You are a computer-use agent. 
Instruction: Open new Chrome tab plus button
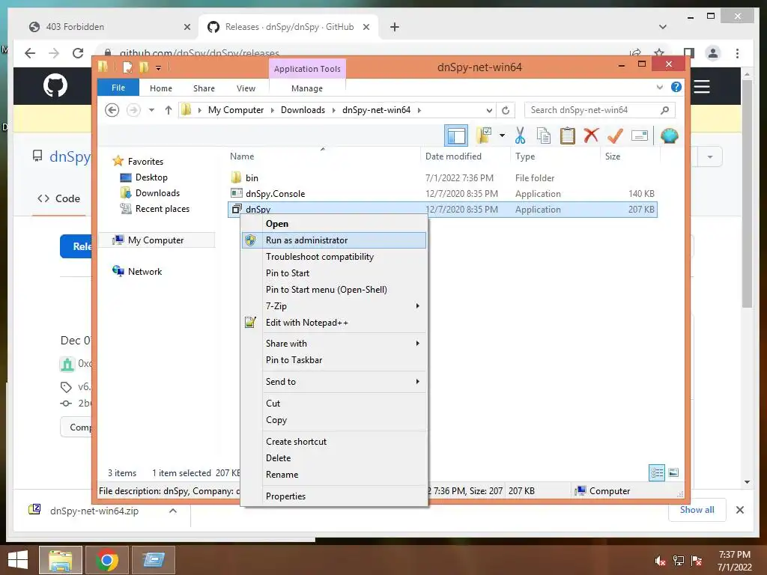tap(395, 27)
